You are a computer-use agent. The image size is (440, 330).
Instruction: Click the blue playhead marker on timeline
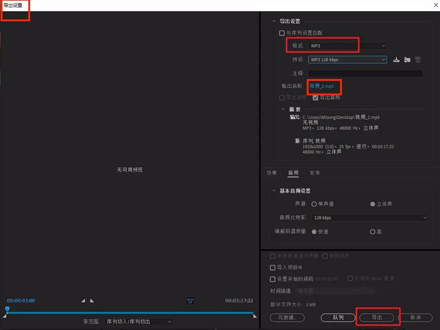8,309
